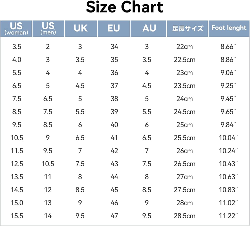The height and width of the screenshot is (226, 250).
Task: Select the 27.5cm cell
Action: pos(184,190)
